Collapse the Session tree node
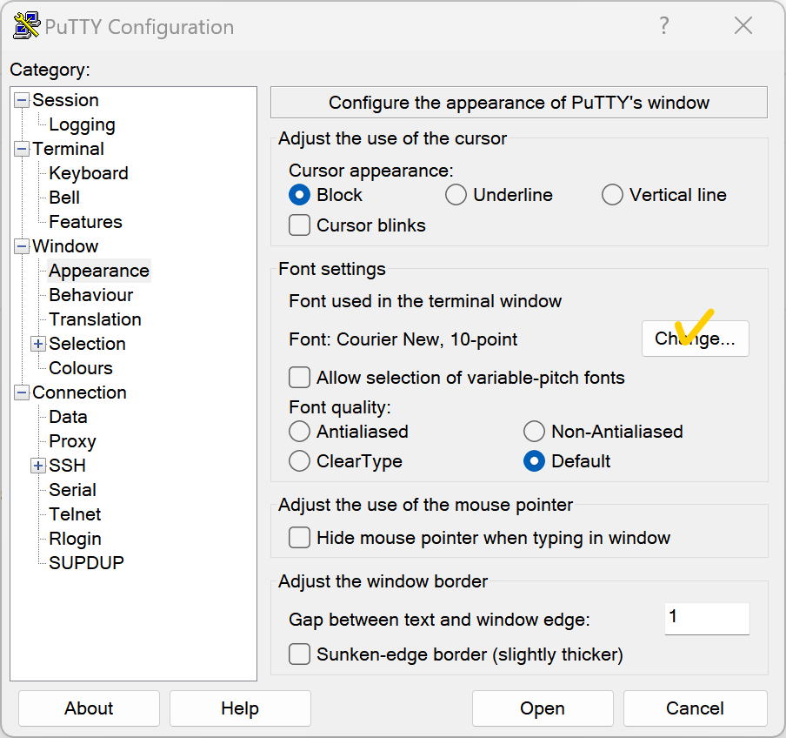The height and width of the screenshot is (738, 786). click(22, 100)
